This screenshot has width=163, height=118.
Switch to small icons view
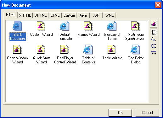coord(154,39)
